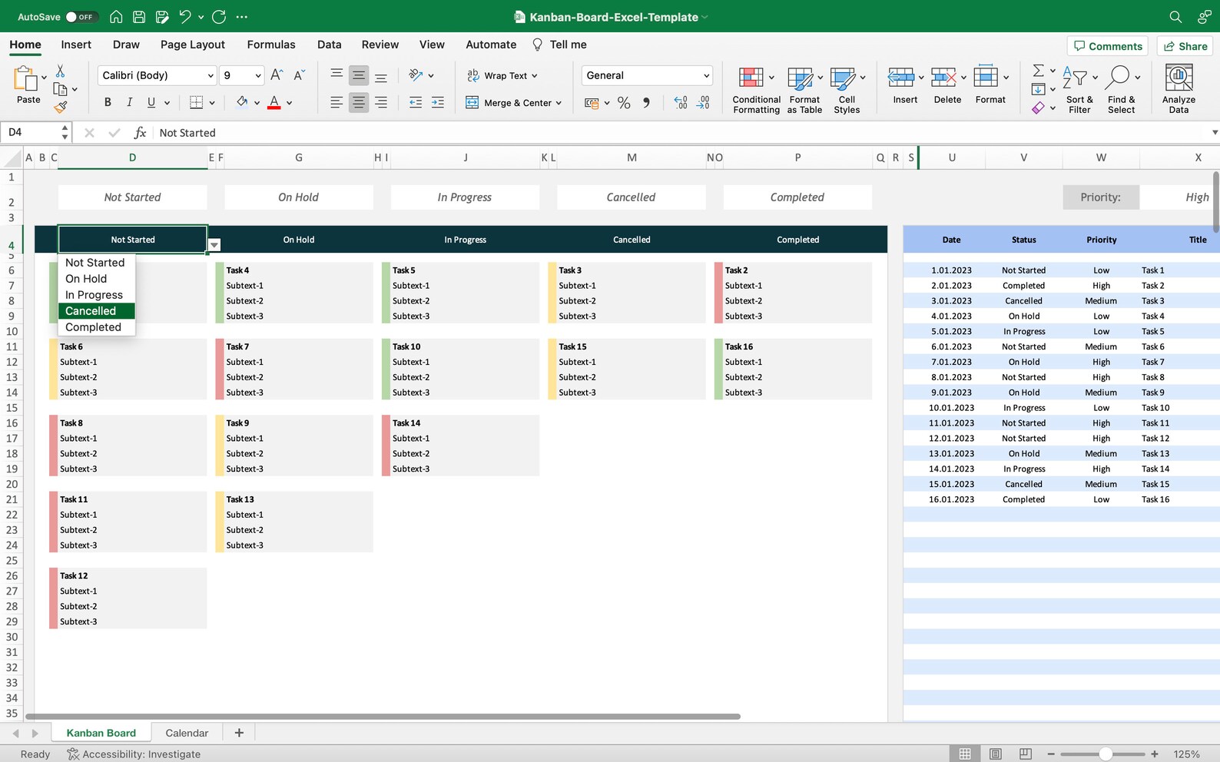
Task: Toggle Bold formatting
Action: 108,102
